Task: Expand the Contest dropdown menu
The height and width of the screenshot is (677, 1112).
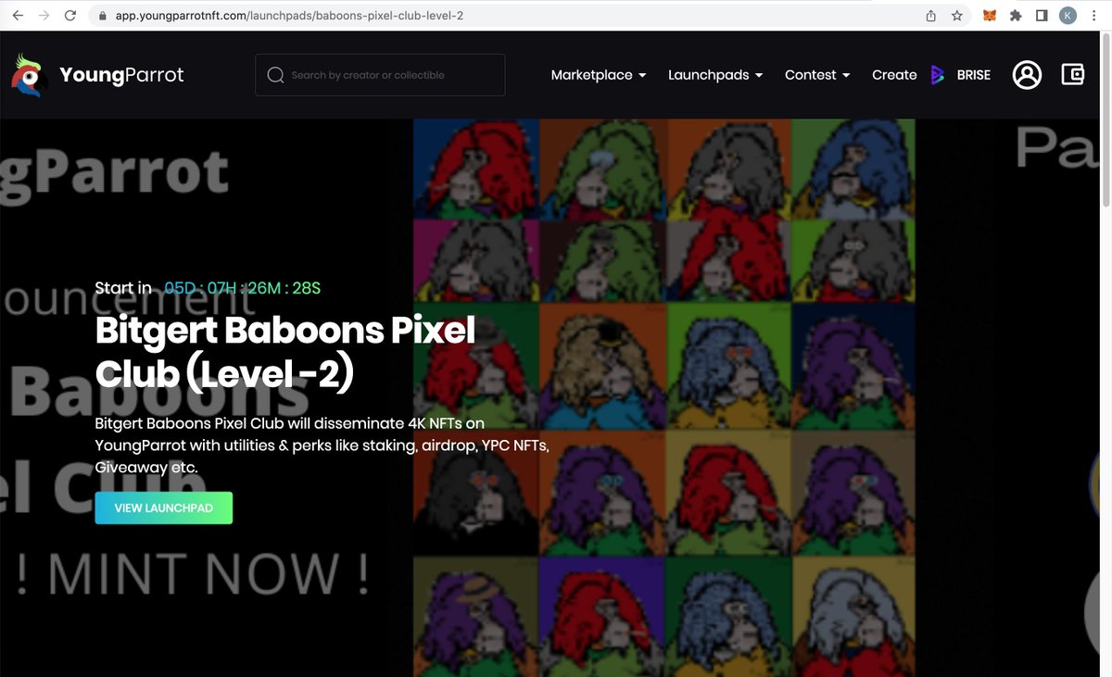Action: pos(817,75)
